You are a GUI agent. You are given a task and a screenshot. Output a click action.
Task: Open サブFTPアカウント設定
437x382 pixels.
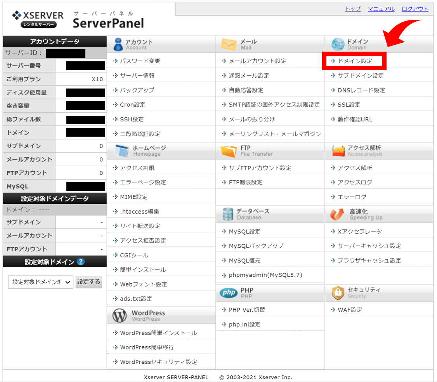click(x=260, y=168)
